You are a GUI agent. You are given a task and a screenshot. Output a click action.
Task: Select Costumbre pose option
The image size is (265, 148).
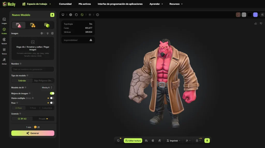(47, 108)
